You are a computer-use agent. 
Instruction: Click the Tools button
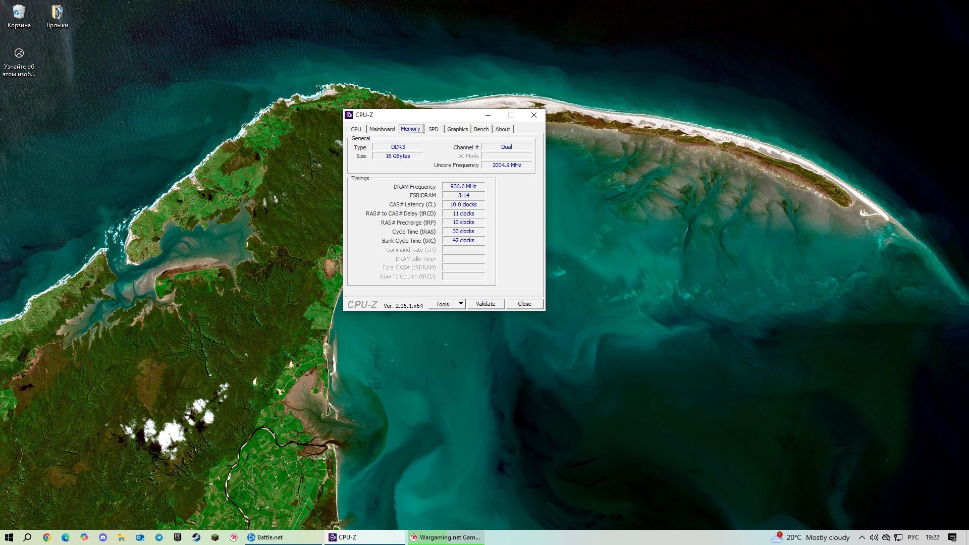(443, 304)
